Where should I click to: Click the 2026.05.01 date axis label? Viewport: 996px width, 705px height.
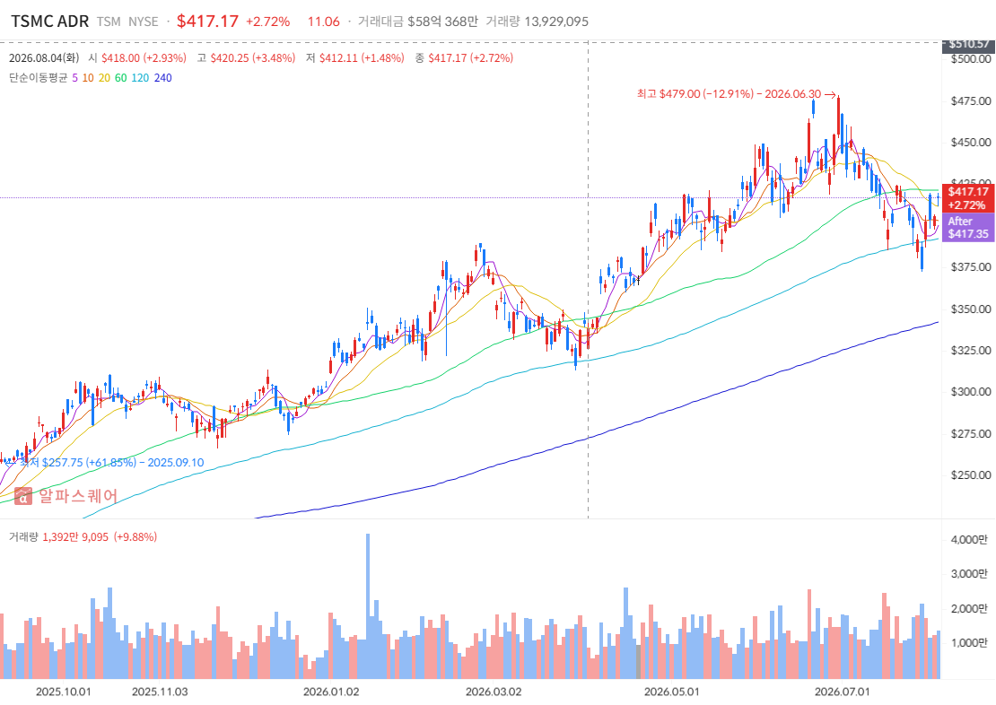pos(671,691)
